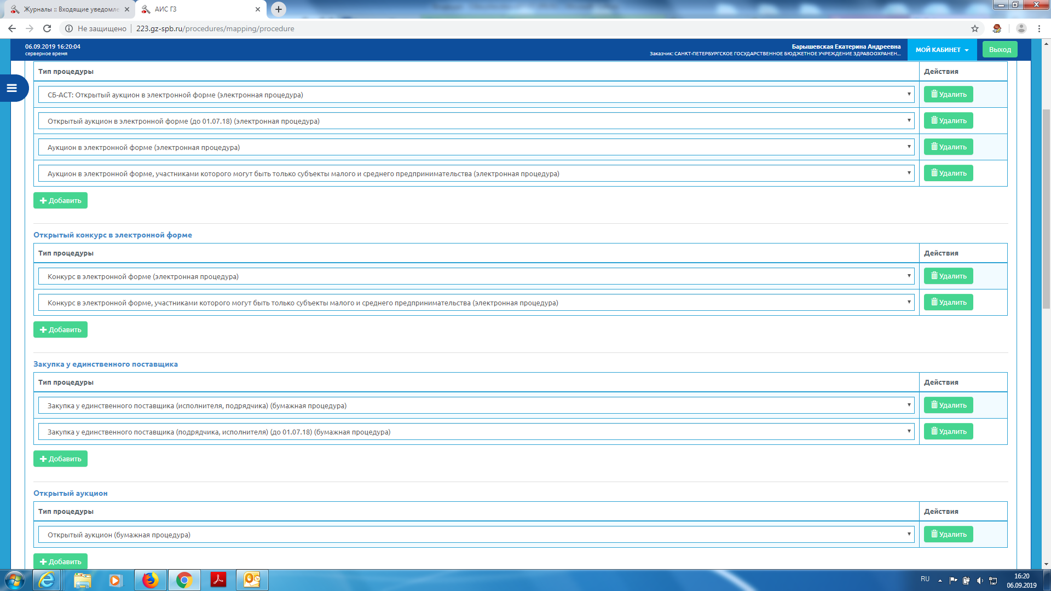Open Internet Explorer taskbar icon
This screenshot has width=1051, height=591.
pos(47,580)
